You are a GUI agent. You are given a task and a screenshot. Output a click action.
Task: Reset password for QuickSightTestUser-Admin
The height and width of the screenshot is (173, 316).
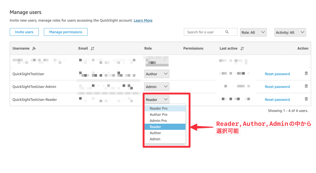pos(277,87)
